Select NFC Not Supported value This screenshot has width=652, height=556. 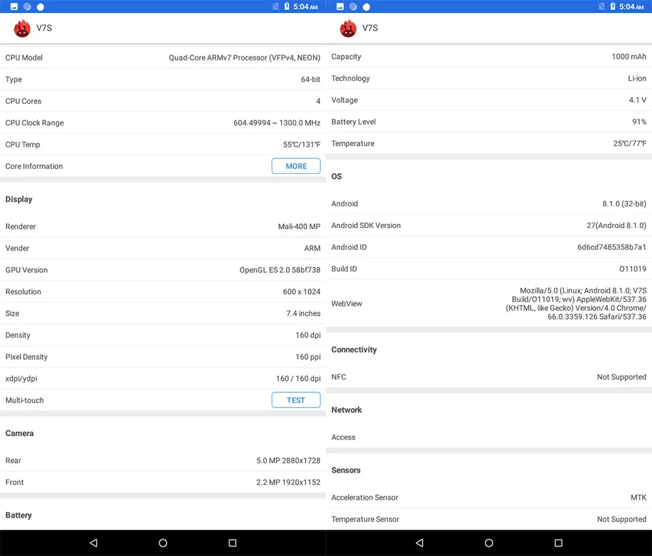[621, 377]
